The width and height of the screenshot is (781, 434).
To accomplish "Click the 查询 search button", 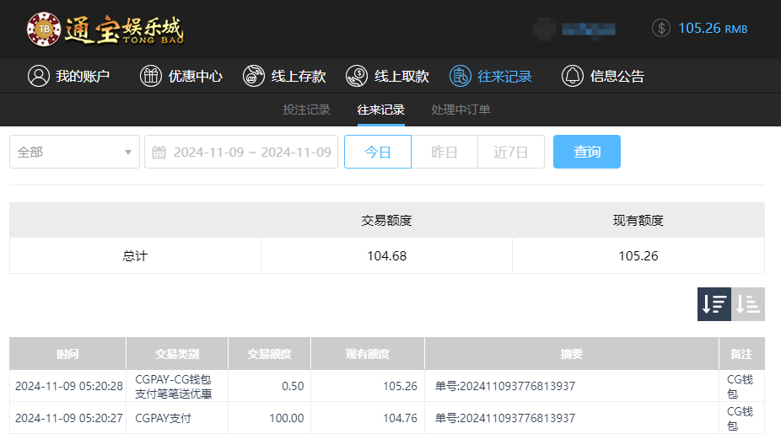I will pyautogui.click(x=587, y=152).
